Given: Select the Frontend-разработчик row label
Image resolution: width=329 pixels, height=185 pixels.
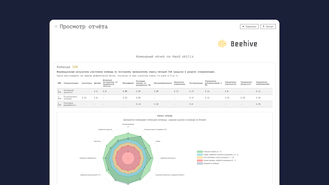Looking at the screenshot, I should pos(70,104).
